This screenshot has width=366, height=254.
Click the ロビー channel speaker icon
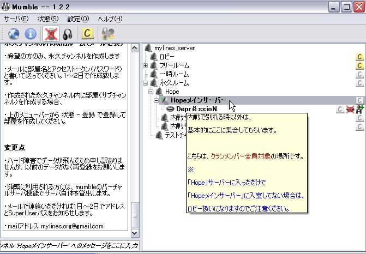tap(154, 57)
